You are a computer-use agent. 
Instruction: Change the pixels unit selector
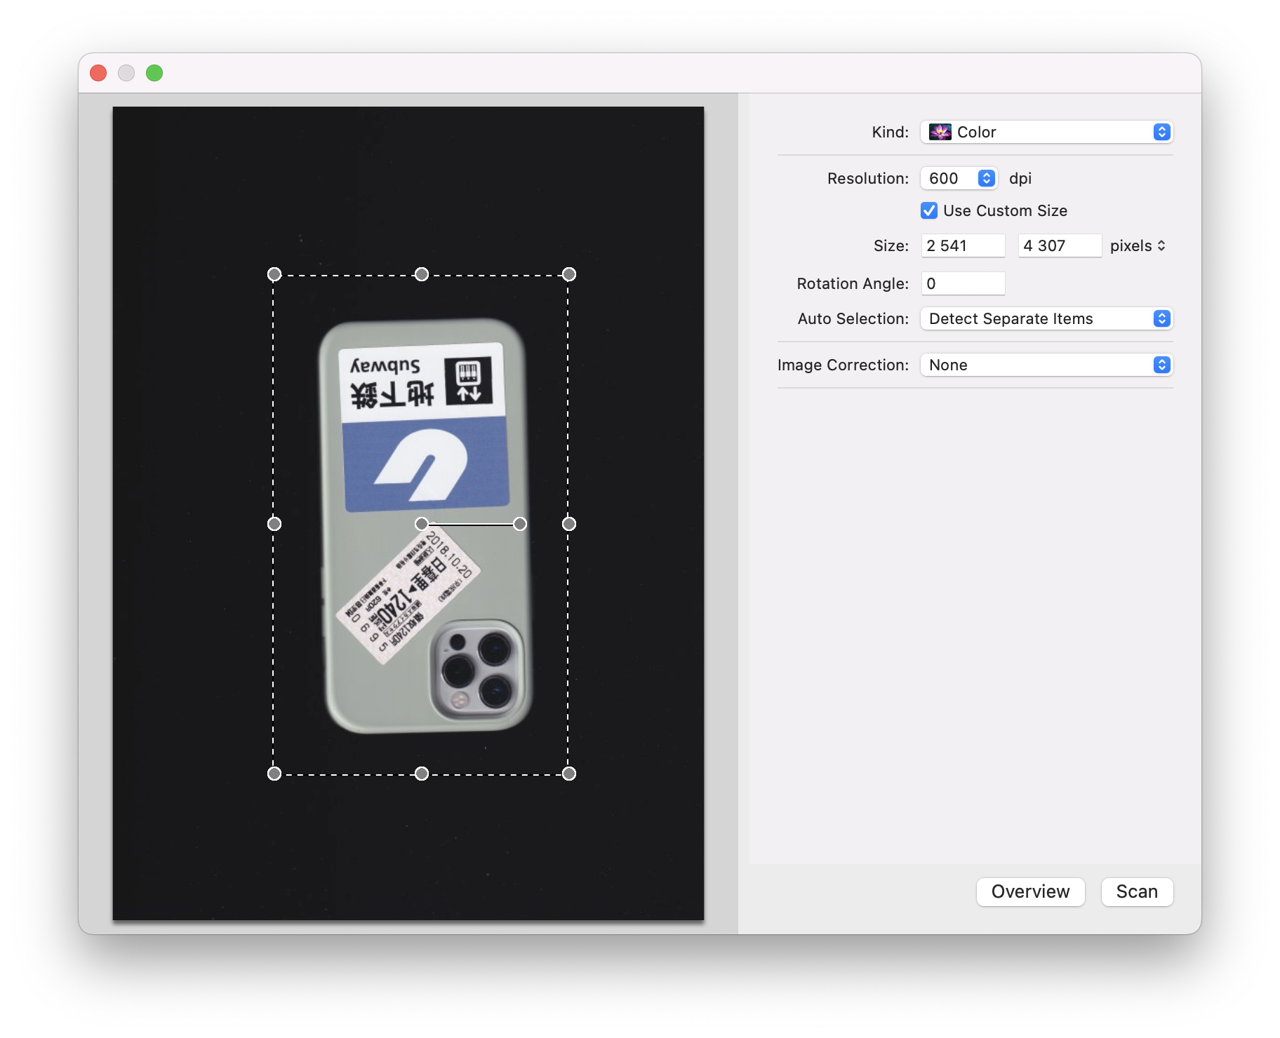[x=1138, y=245]
